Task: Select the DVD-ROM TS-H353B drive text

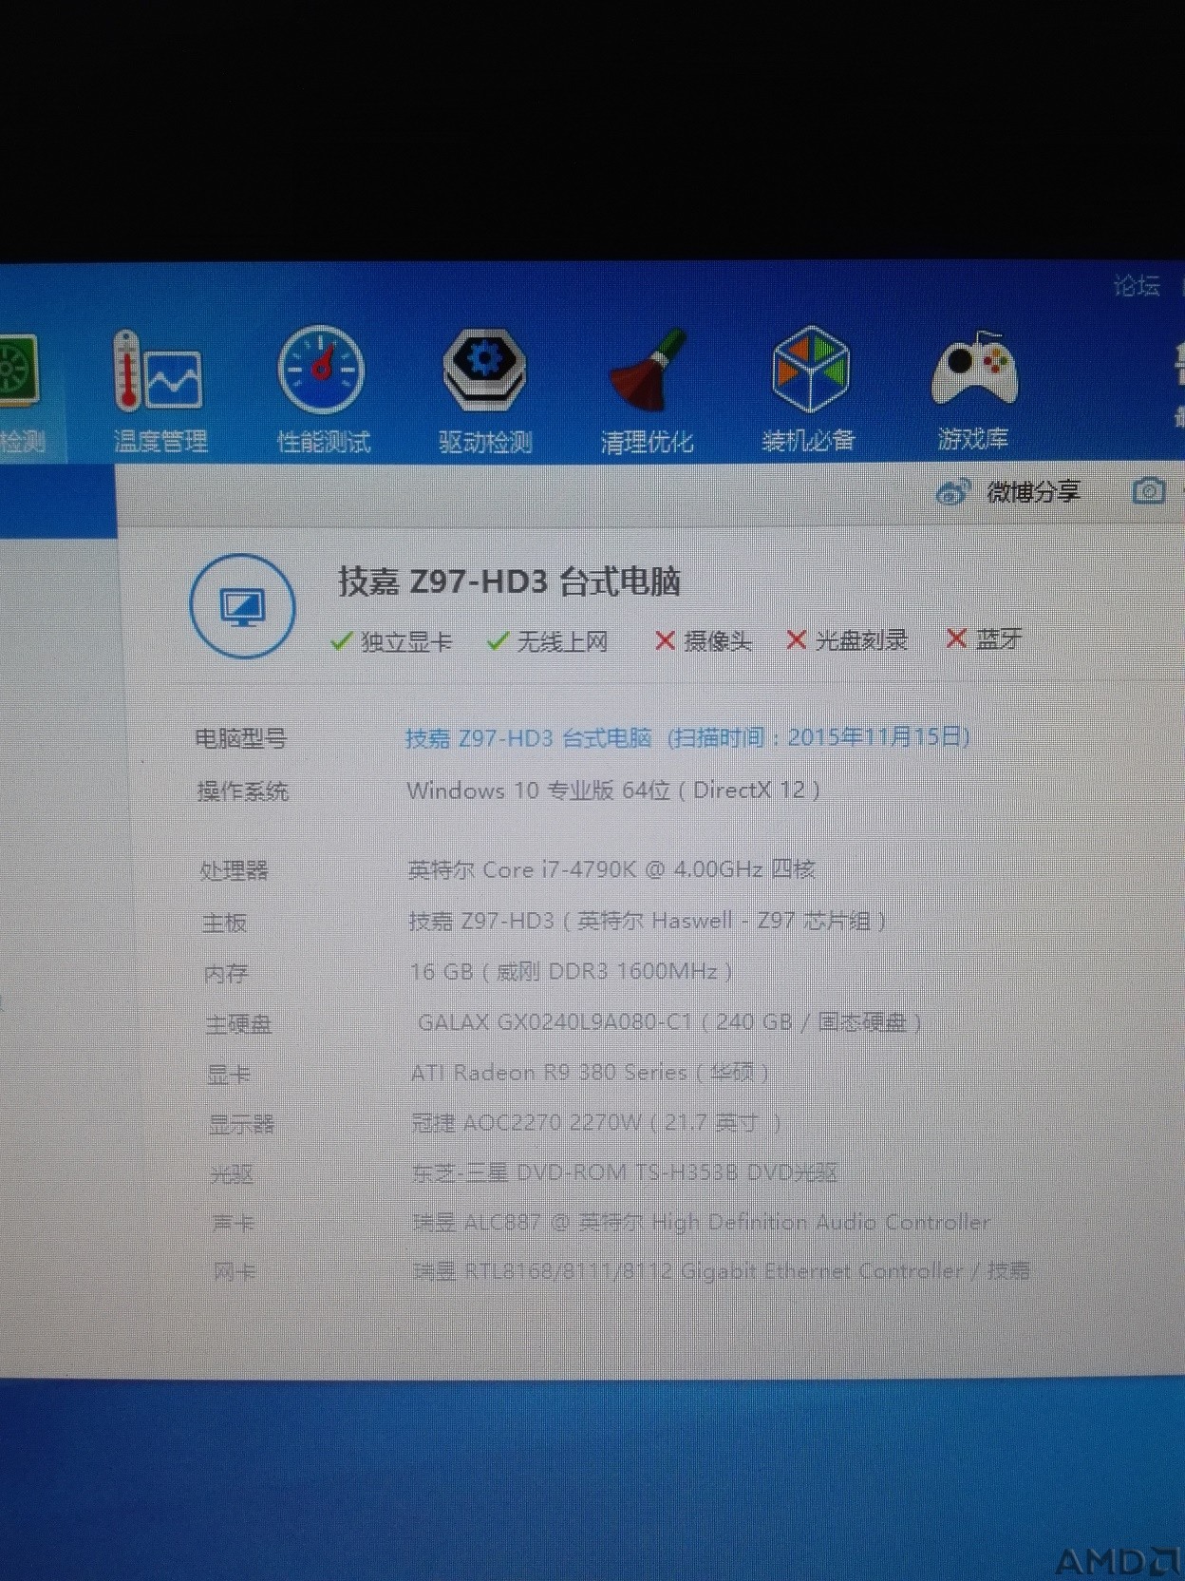Action: 625,1171
